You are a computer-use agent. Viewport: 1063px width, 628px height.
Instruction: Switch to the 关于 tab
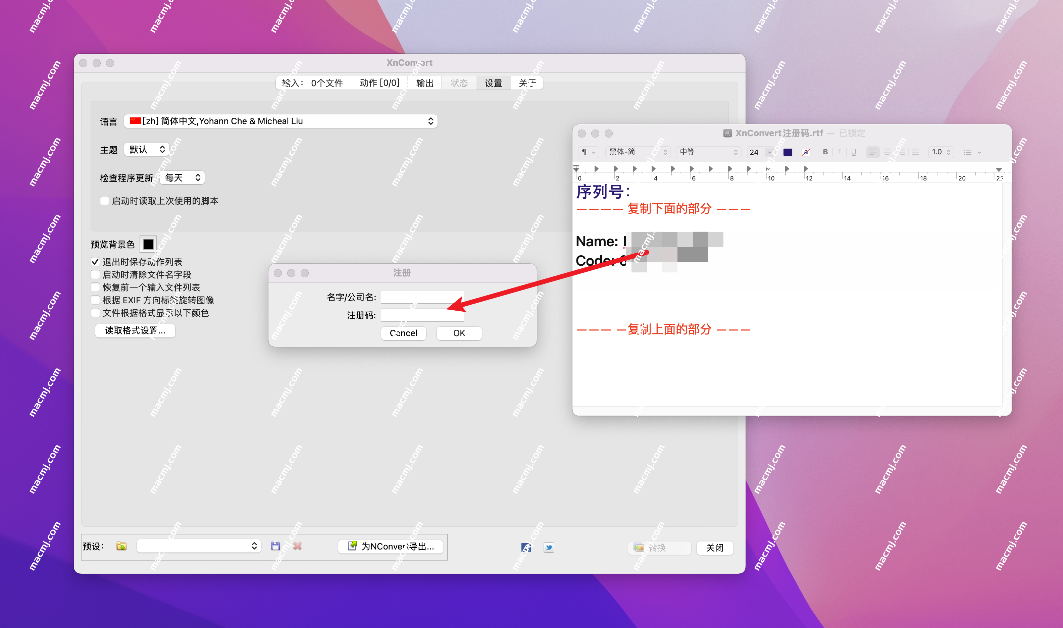tap(527, 83)
